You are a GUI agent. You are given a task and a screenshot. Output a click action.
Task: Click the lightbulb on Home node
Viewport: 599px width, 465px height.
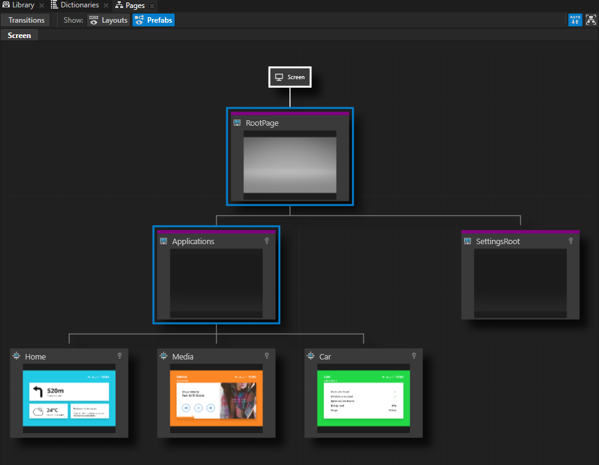120,356
